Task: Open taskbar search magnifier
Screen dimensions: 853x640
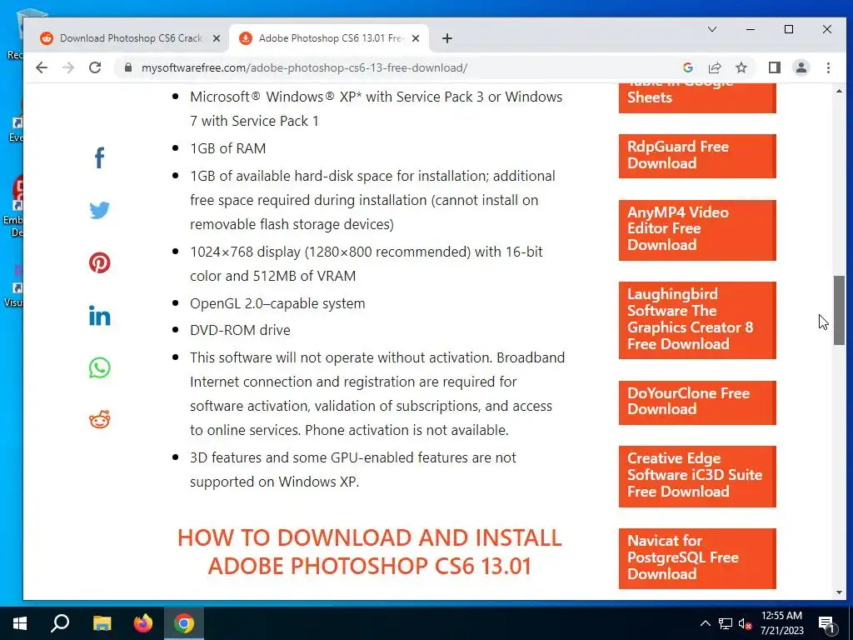Action: [60, 623]
